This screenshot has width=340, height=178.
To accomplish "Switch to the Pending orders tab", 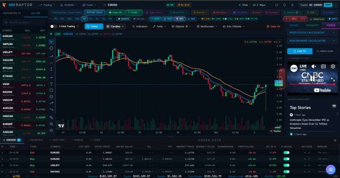I will point(35,140).
